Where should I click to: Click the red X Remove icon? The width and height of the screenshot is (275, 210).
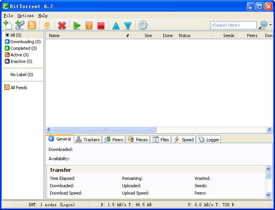[62, 25]
